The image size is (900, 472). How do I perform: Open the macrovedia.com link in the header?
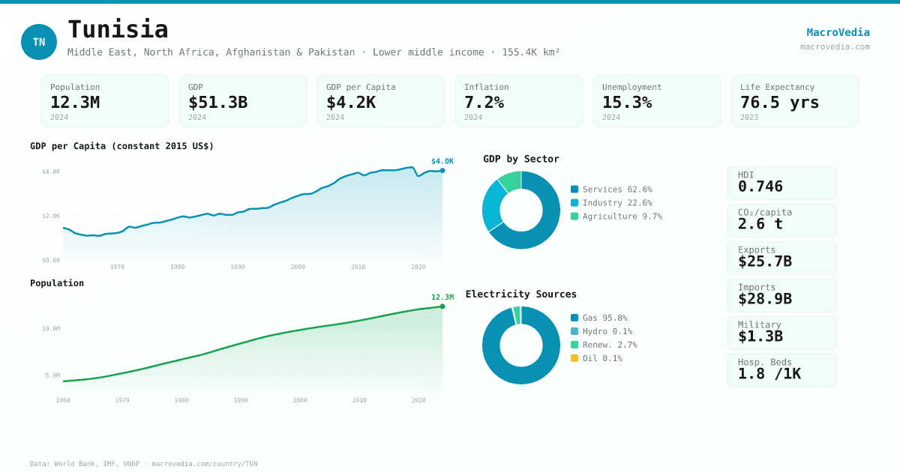[835, 46]
